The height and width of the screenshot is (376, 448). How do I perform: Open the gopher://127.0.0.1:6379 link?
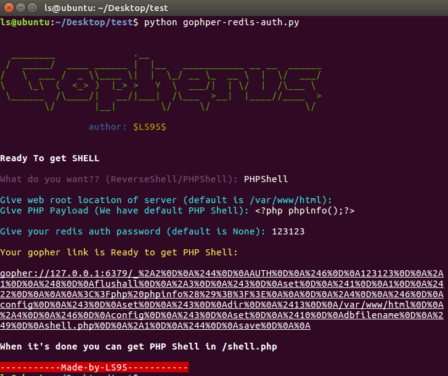222,273
